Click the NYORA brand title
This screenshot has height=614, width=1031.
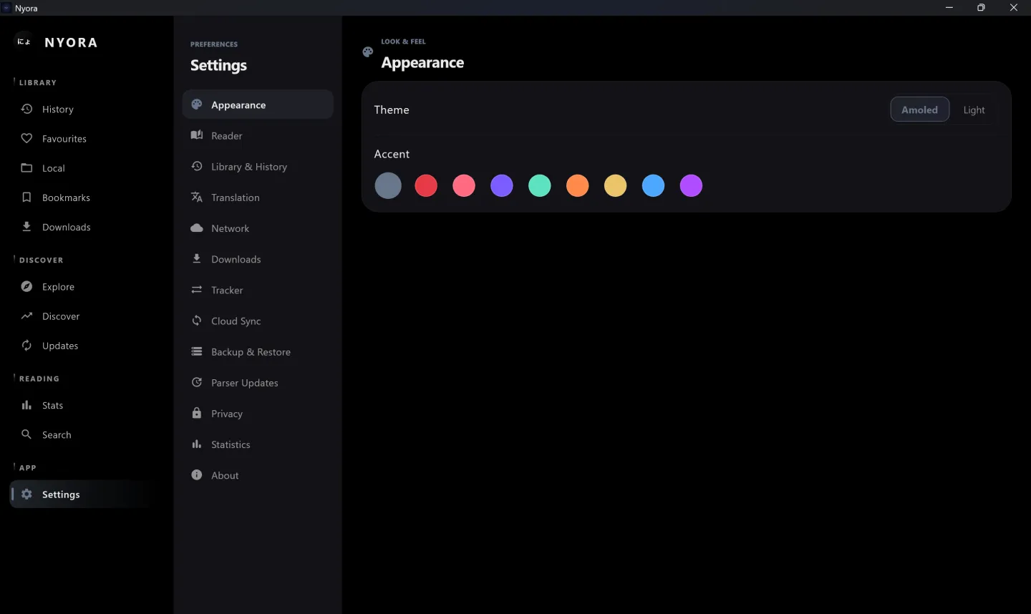71,42
